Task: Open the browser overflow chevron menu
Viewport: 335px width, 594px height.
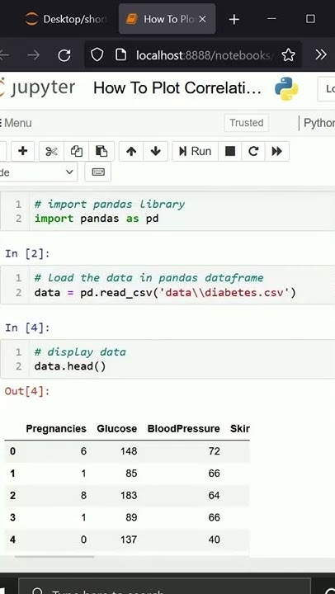Action: pos(321,55)
